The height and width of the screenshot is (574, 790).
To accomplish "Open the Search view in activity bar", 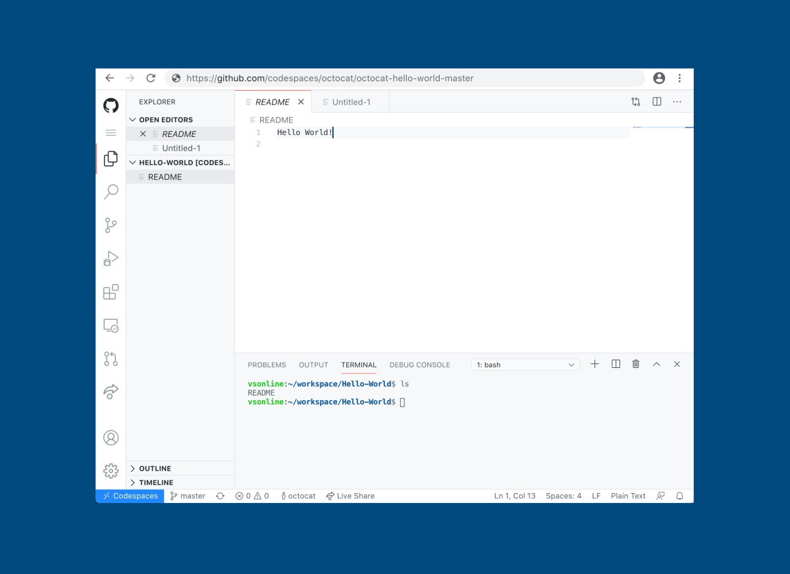I will pyautogui.click(x=111, y=192).
